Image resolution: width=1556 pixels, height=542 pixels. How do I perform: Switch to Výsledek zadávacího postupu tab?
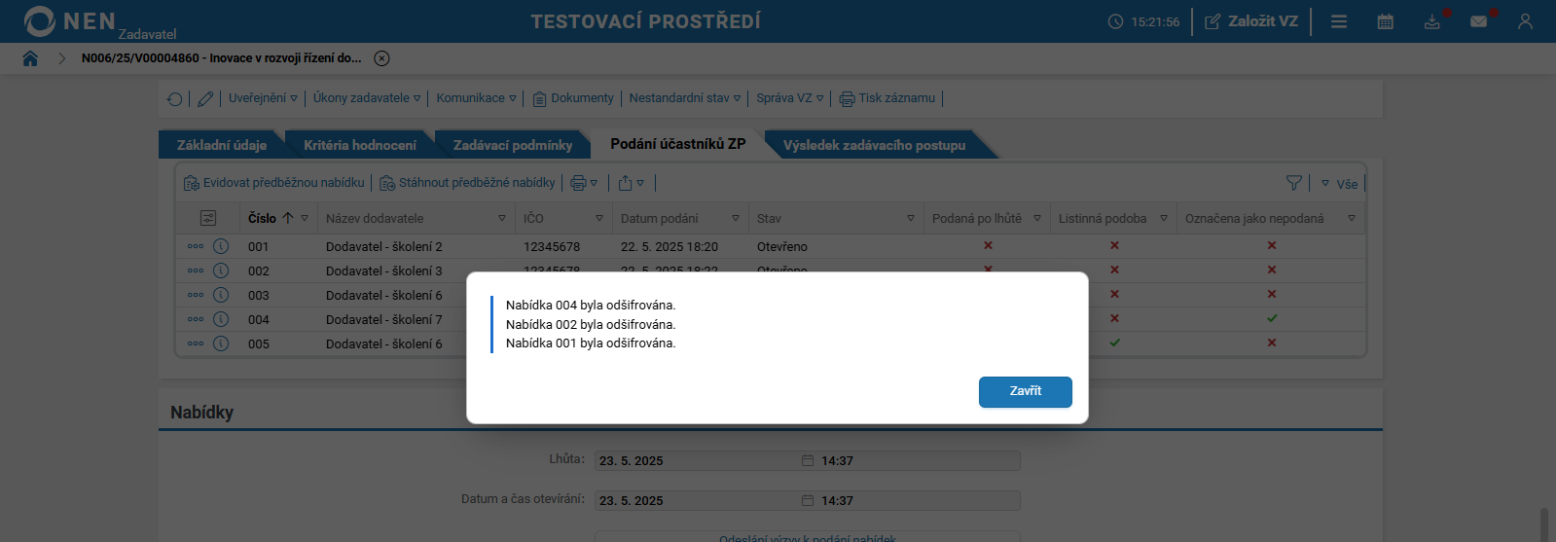874,145
